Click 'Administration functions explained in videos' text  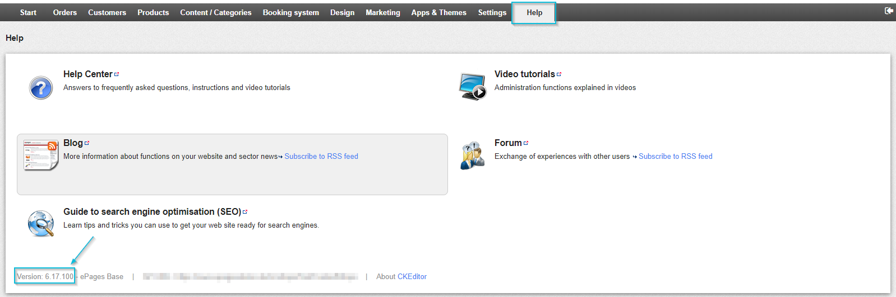click(x=565, y=88)
